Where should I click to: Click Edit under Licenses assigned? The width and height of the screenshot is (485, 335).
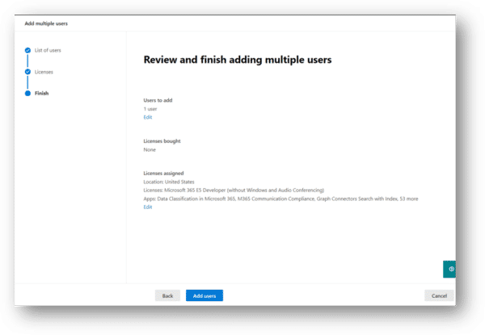tap(147, 207)
